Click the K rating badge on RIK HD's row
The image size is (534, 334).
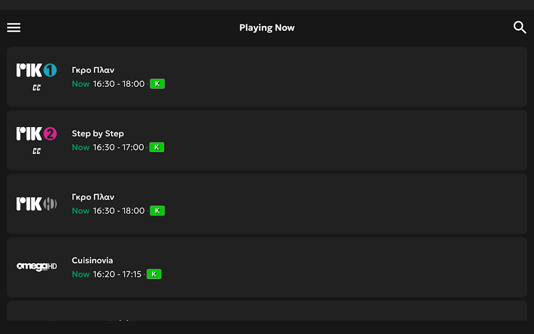pos(157,211)
